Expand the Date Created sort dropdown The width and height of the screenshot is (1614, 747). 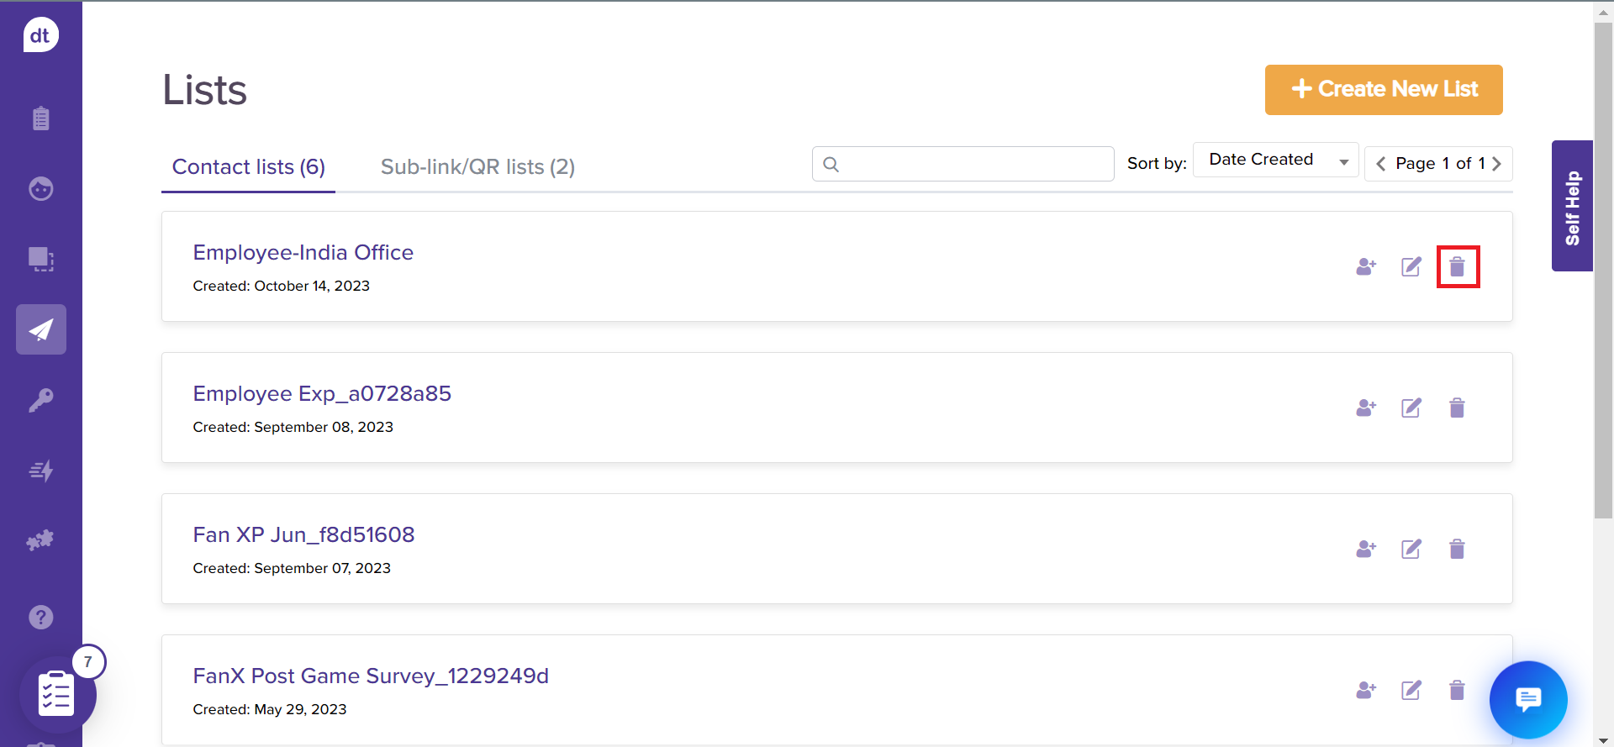click(x=1275, y=160)
